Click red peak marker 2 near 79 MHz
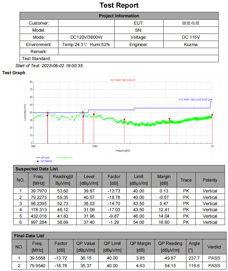Screen dimensions: 228x271 coord(83,112)
